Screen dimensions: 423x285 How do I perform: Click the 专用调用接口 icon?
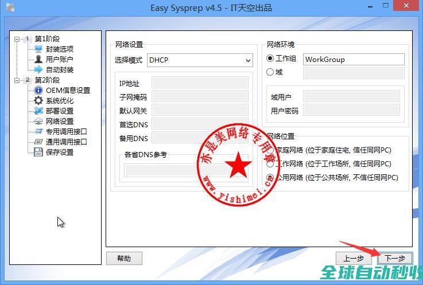[38, 132]
